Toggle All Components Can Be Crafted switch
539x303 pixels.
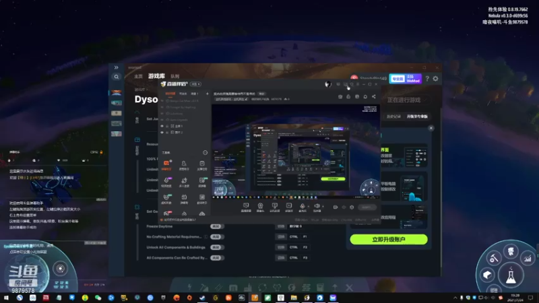216,258
